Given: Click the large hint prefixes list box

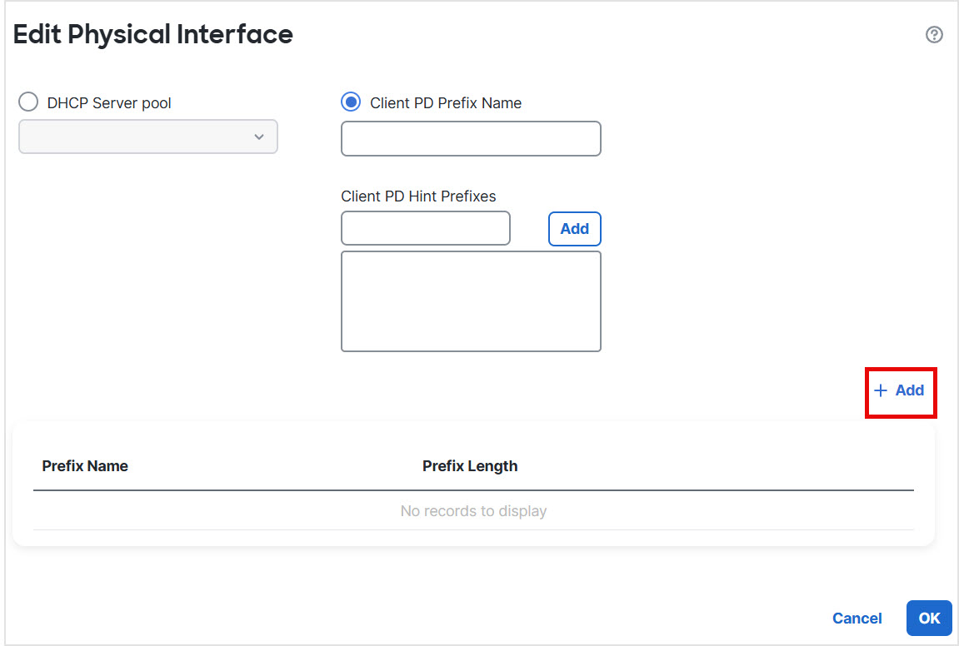Looking at the screenshot, I should pyautogui.click(x=471, y=301).
